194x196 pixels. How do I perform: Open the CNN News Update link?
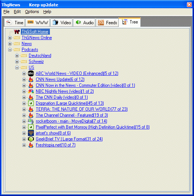[x=60, y=79]
